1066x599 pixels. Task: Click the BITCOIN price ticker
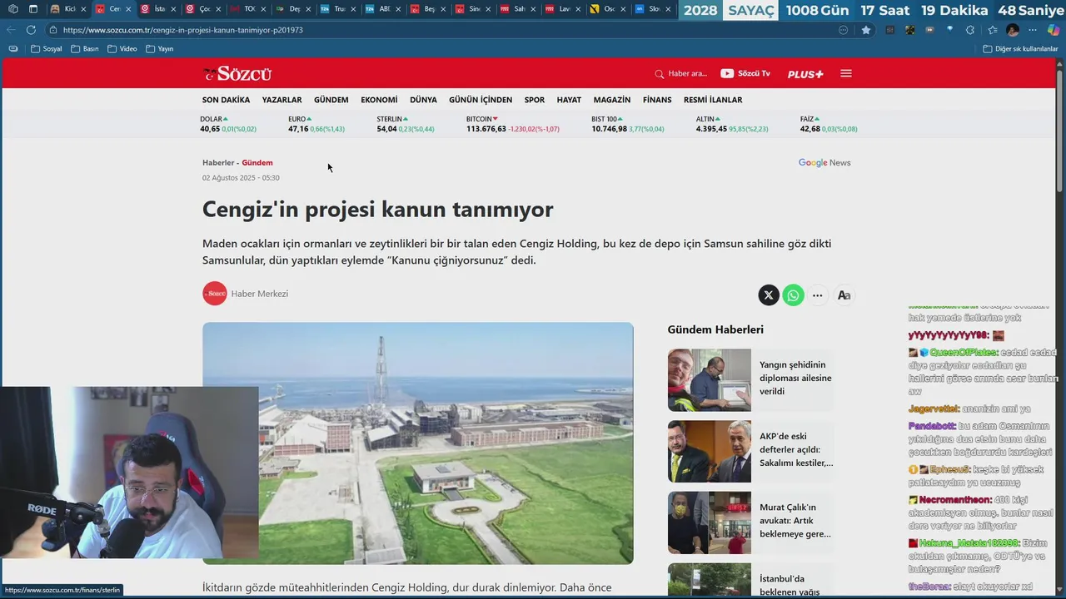click(x=512, y=124)
